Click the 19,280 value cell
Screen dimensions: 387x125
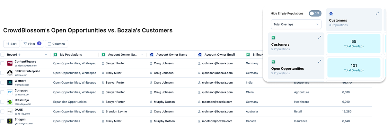[x=347, y=112]
